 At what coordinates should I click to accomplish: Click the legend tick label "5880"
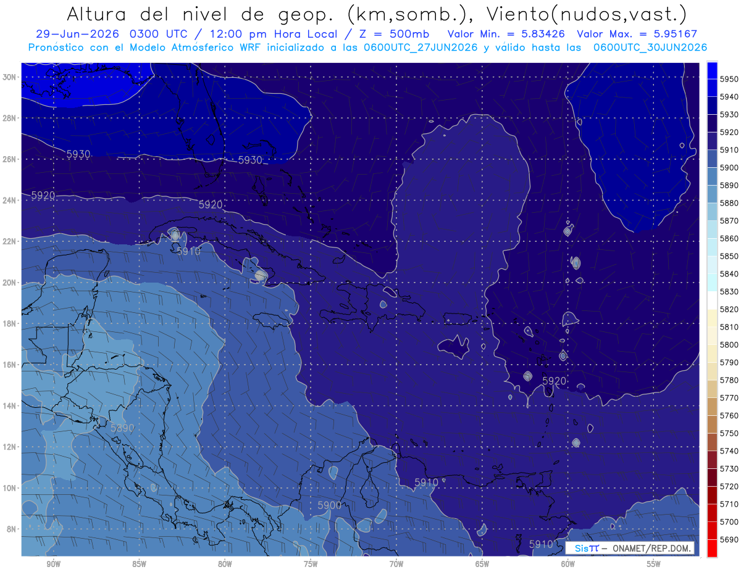click(729, 203)
